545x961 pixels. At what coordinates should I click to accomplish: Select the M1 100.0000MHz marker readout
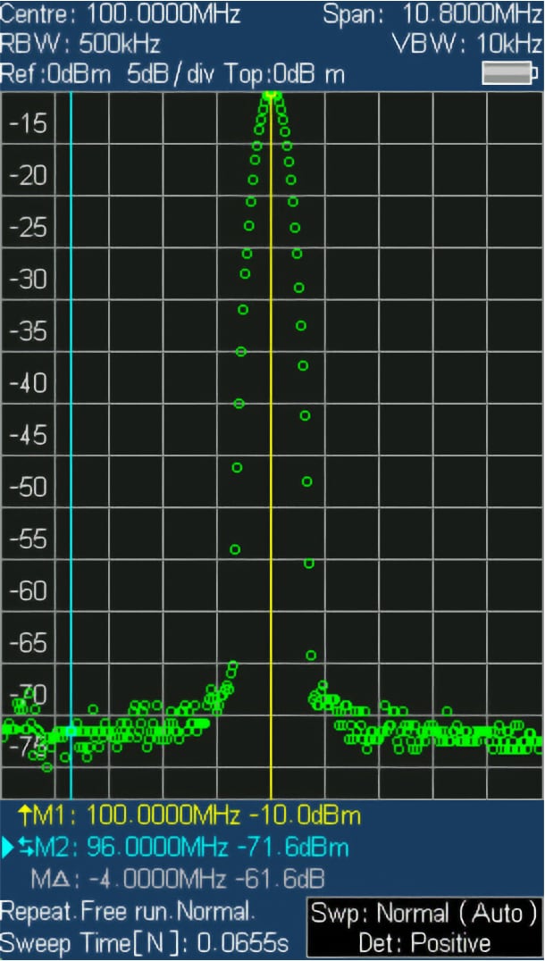point(189,815)
